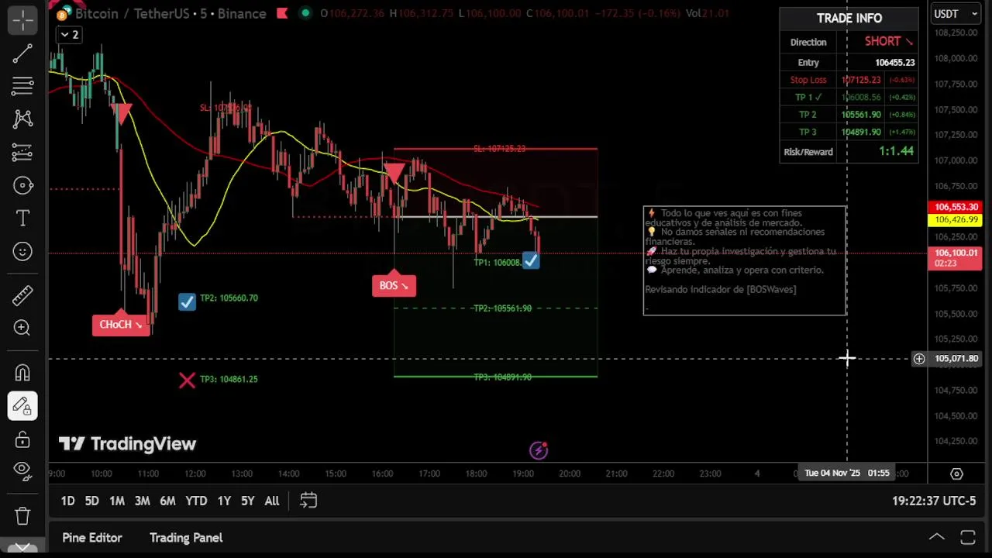Select the 5Y date range
This screenshot has width=992, height=558.
(x=247, y=501)
